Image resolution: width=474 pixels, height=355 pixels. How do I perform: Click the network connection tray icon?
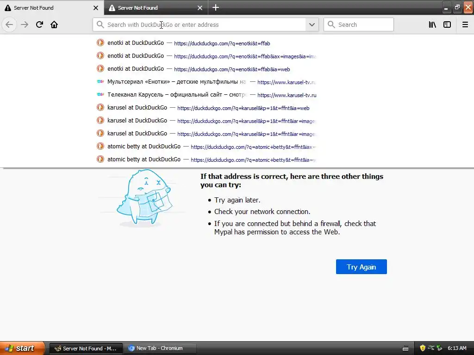431,348
